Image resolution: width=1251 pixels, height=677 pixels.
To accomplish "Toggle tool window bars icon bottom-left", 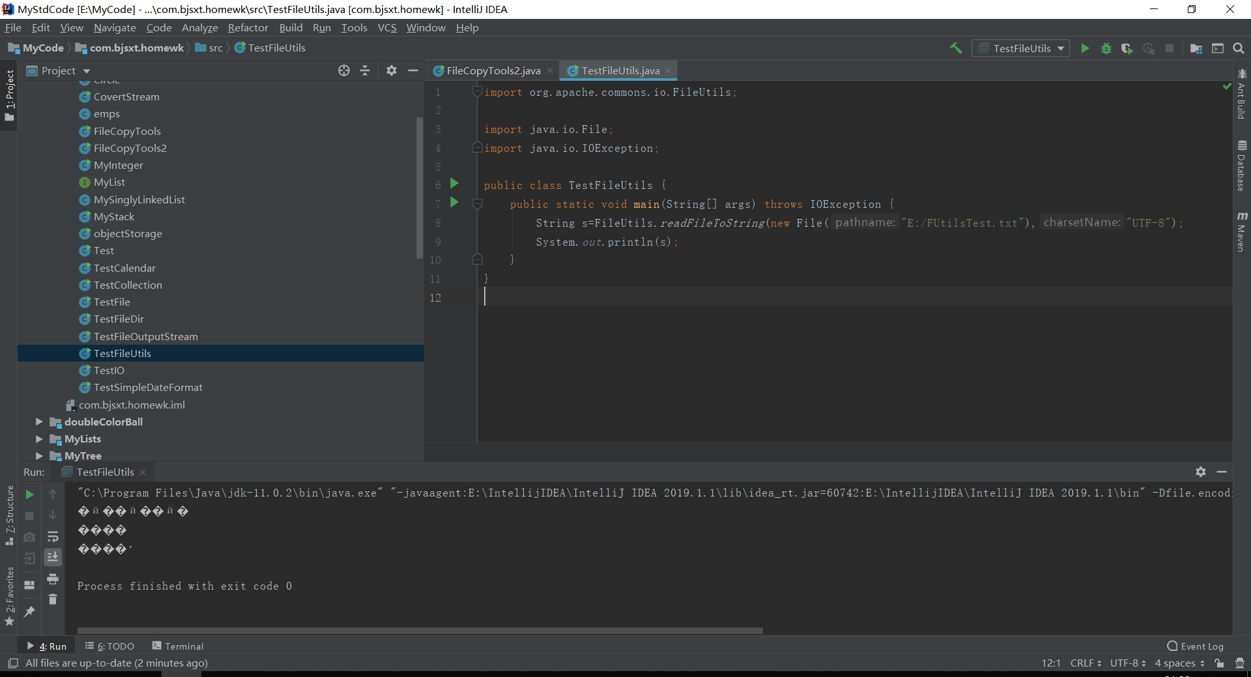I will [12, 663].
